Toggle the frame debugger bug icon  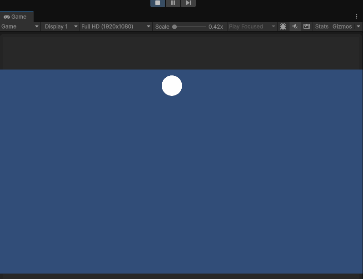[283, 27]
